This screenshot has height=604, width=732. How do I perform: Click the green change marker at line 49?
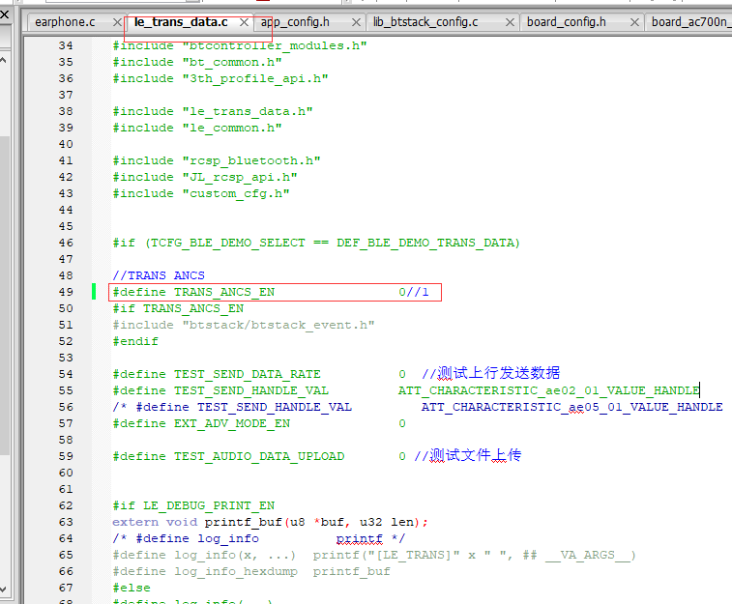click(94, 292)
